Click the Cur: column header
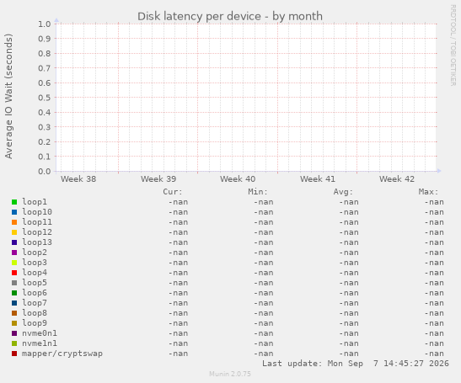The height and width of the screenshot is (383, 461). pos(173,192)
